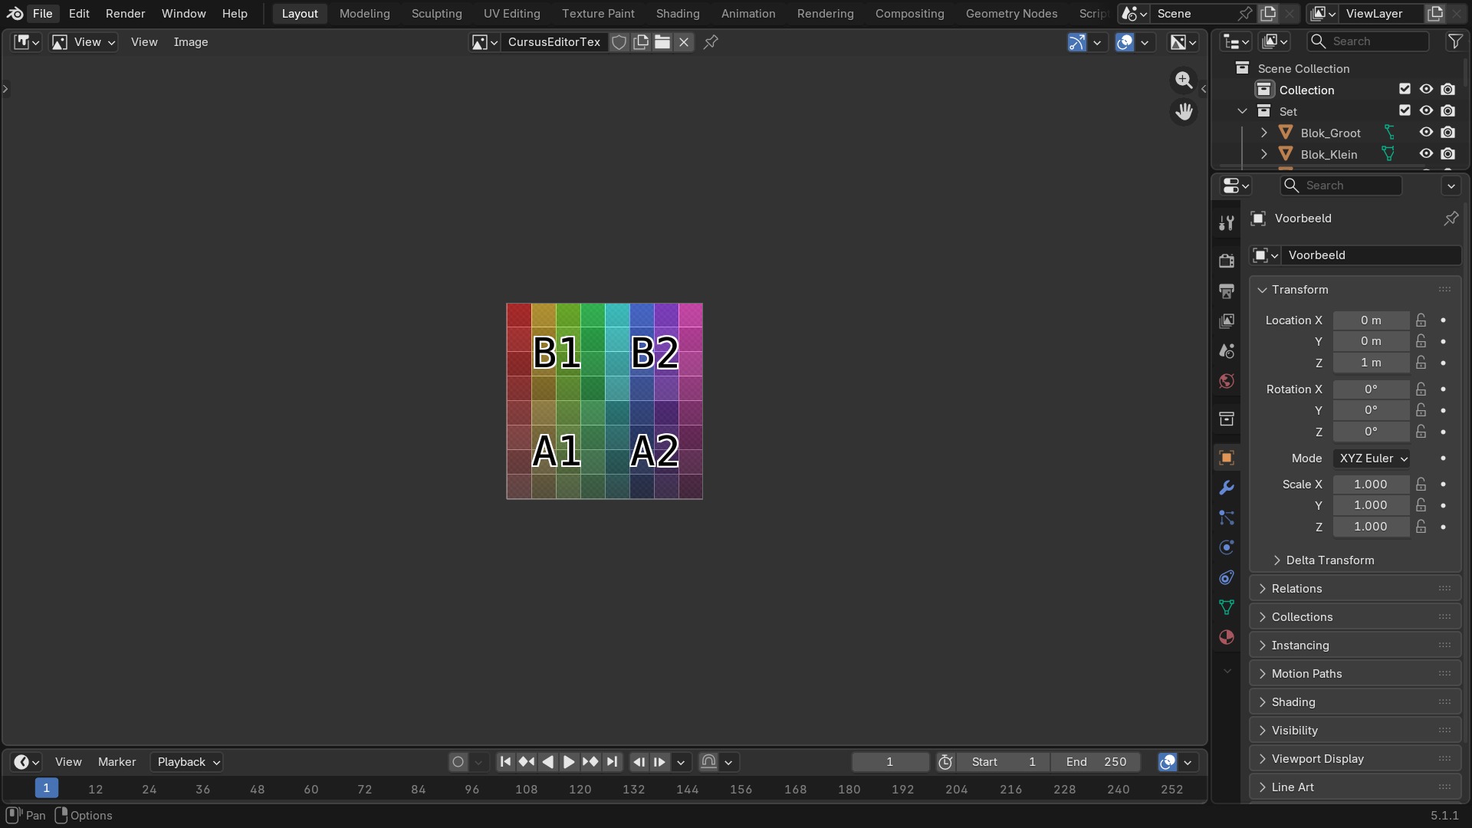Image resolution: width=1472 pixels, height=828 pixels.
Task: Unlink CursusEditorTex image with X button
Action: coord(684,42)
